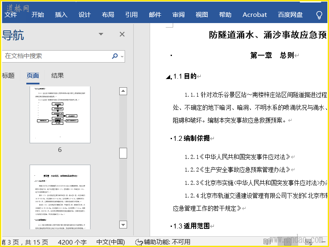
Task: Click the 1.2 编制依据 heading
Action: tap(191, 138)
